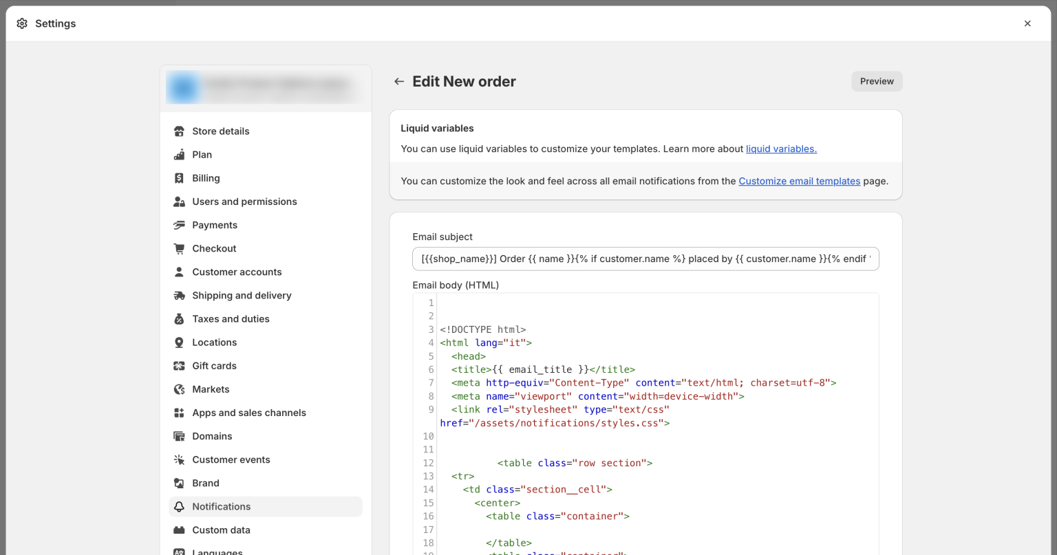Click the settings gear icon
The height and width of the screenshot is (555, 1057).
click(21, 23)
